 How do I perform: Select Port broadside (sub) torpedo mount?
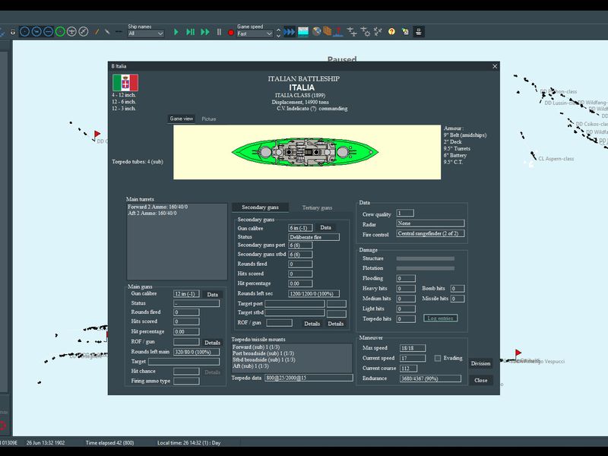(x=292, y=353)
